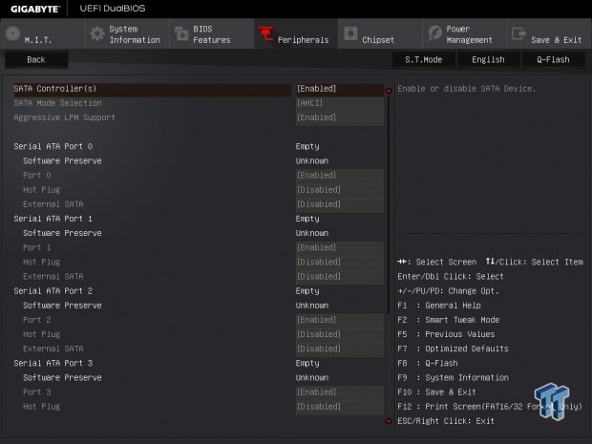Click Software Preserve under Port 3
This screenshot has width=592, height=444.
pos(62,377)
